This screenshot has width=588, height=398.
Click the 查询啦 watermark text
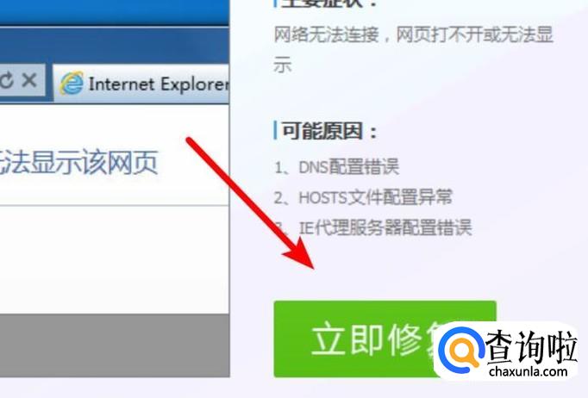tap(530, 345)
